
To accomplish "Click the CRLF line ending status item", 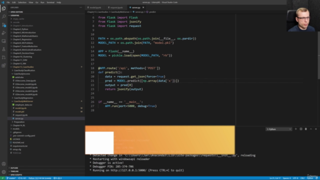I will pos(302,178).
